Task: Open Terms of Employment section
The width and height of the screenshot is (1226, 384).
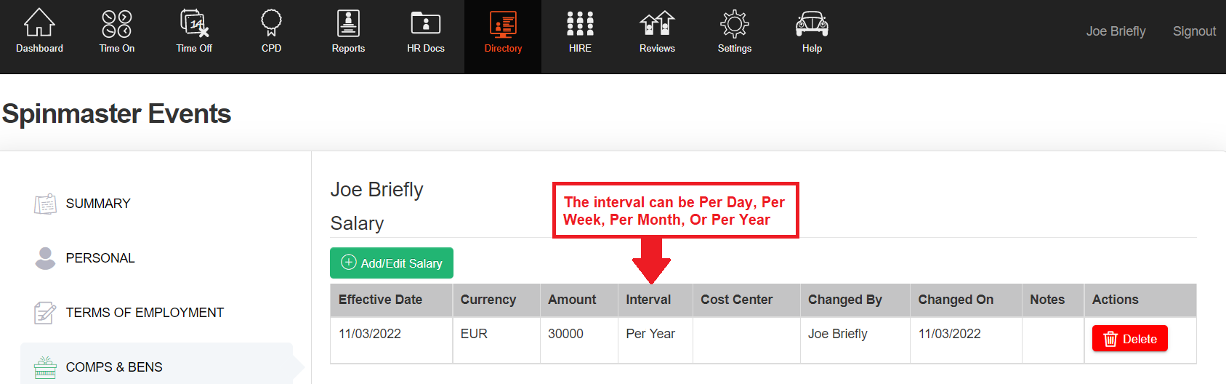Action: pos(145,313)
